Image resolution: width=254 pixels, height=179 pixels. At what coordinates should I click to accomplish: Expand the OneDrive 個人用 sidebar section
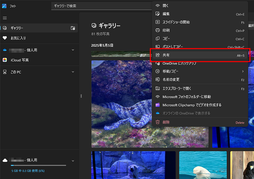click(x=73, y=50)
